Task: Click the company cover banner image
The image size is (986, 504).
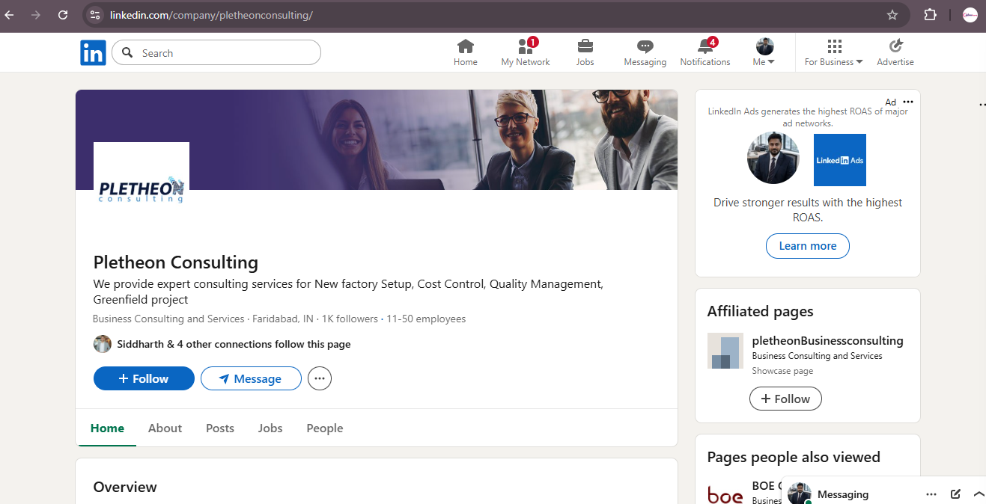Action: (377, 140)
